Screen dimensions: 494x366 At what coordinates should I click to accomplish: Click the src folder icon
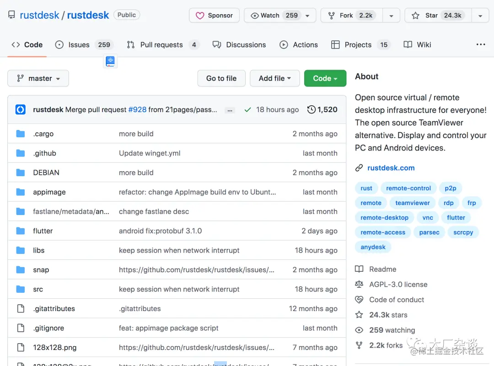[x=21, y=289]
